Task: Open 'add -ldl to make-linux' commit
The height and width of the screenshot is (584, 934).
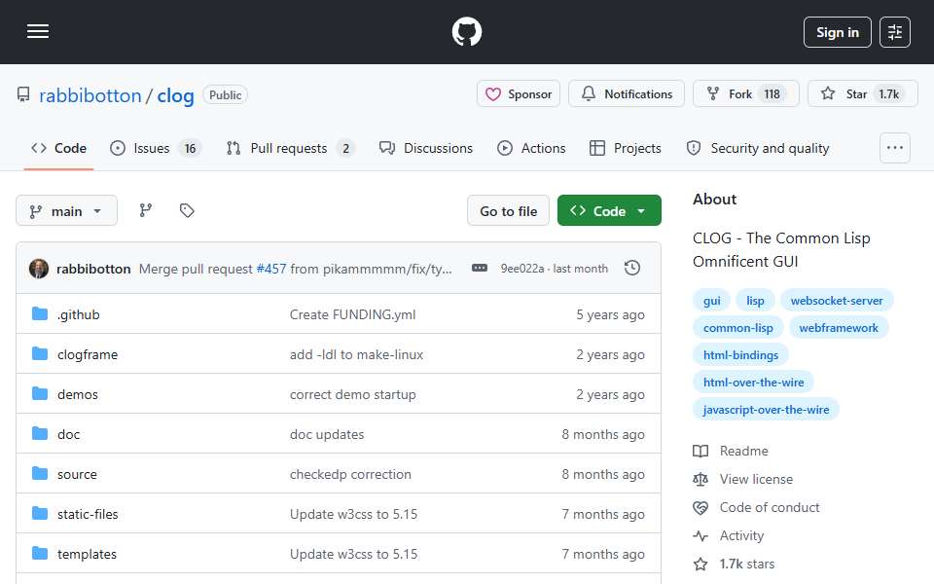Action: point(356,354)
